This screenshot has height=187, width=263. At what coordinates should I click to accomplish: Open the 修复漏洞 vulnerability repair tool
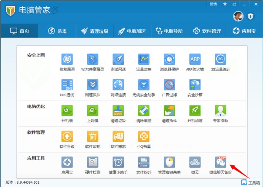tap(67, 59)
